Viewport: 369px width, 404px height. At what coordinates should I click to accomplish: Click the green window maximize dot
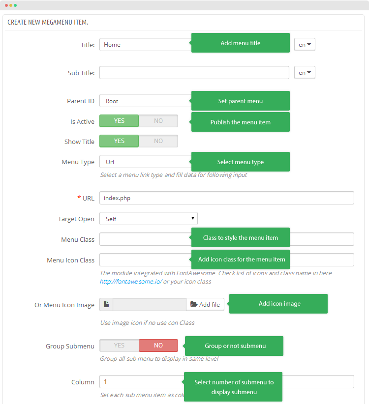(x=15, y=5)
